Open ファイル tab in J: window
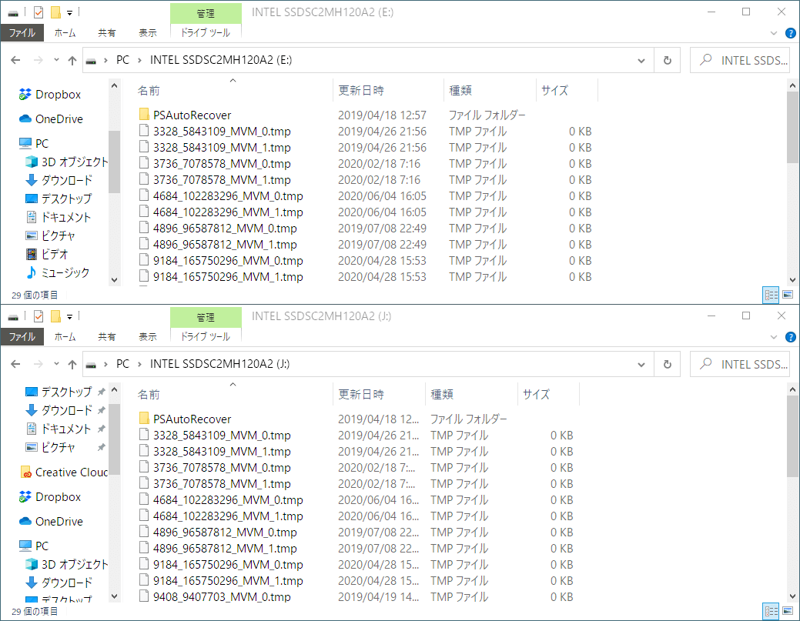The image size is (800, 621). 22,336
